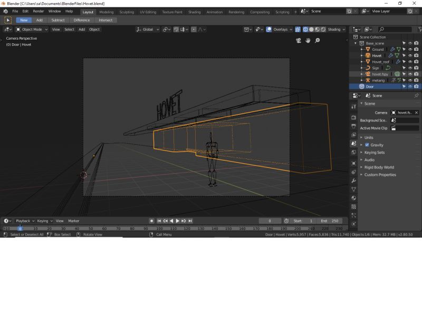Open the Render menu in the top bar

pos(37,11)
